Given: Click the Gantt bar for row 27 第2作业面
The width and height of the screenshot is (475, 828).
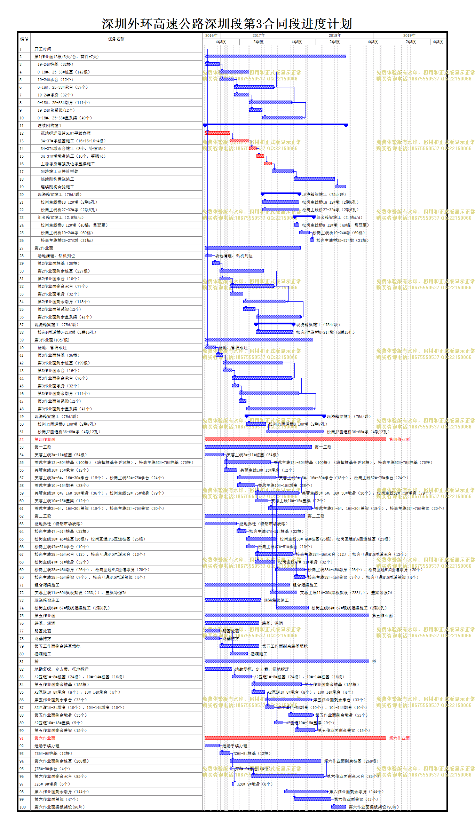Looking at the screenshot, I should click(x=253, y=248).
